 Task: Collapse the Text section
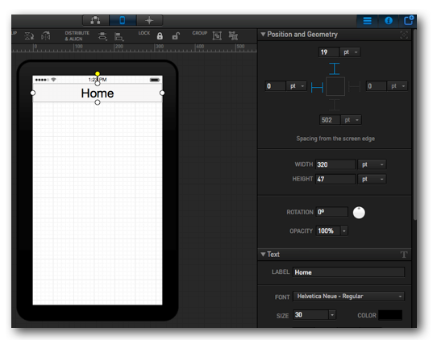coord(263,254)
